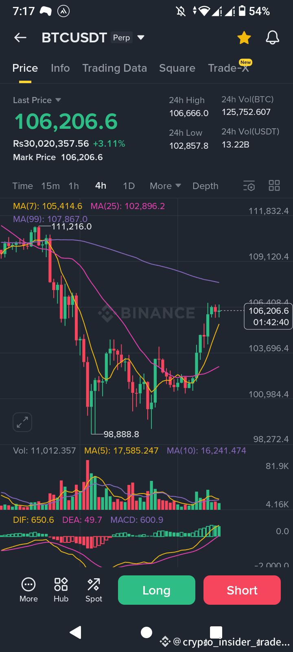293x652 pixels.
Task: Tap the back arrow icon
Action: click(20, 37)
